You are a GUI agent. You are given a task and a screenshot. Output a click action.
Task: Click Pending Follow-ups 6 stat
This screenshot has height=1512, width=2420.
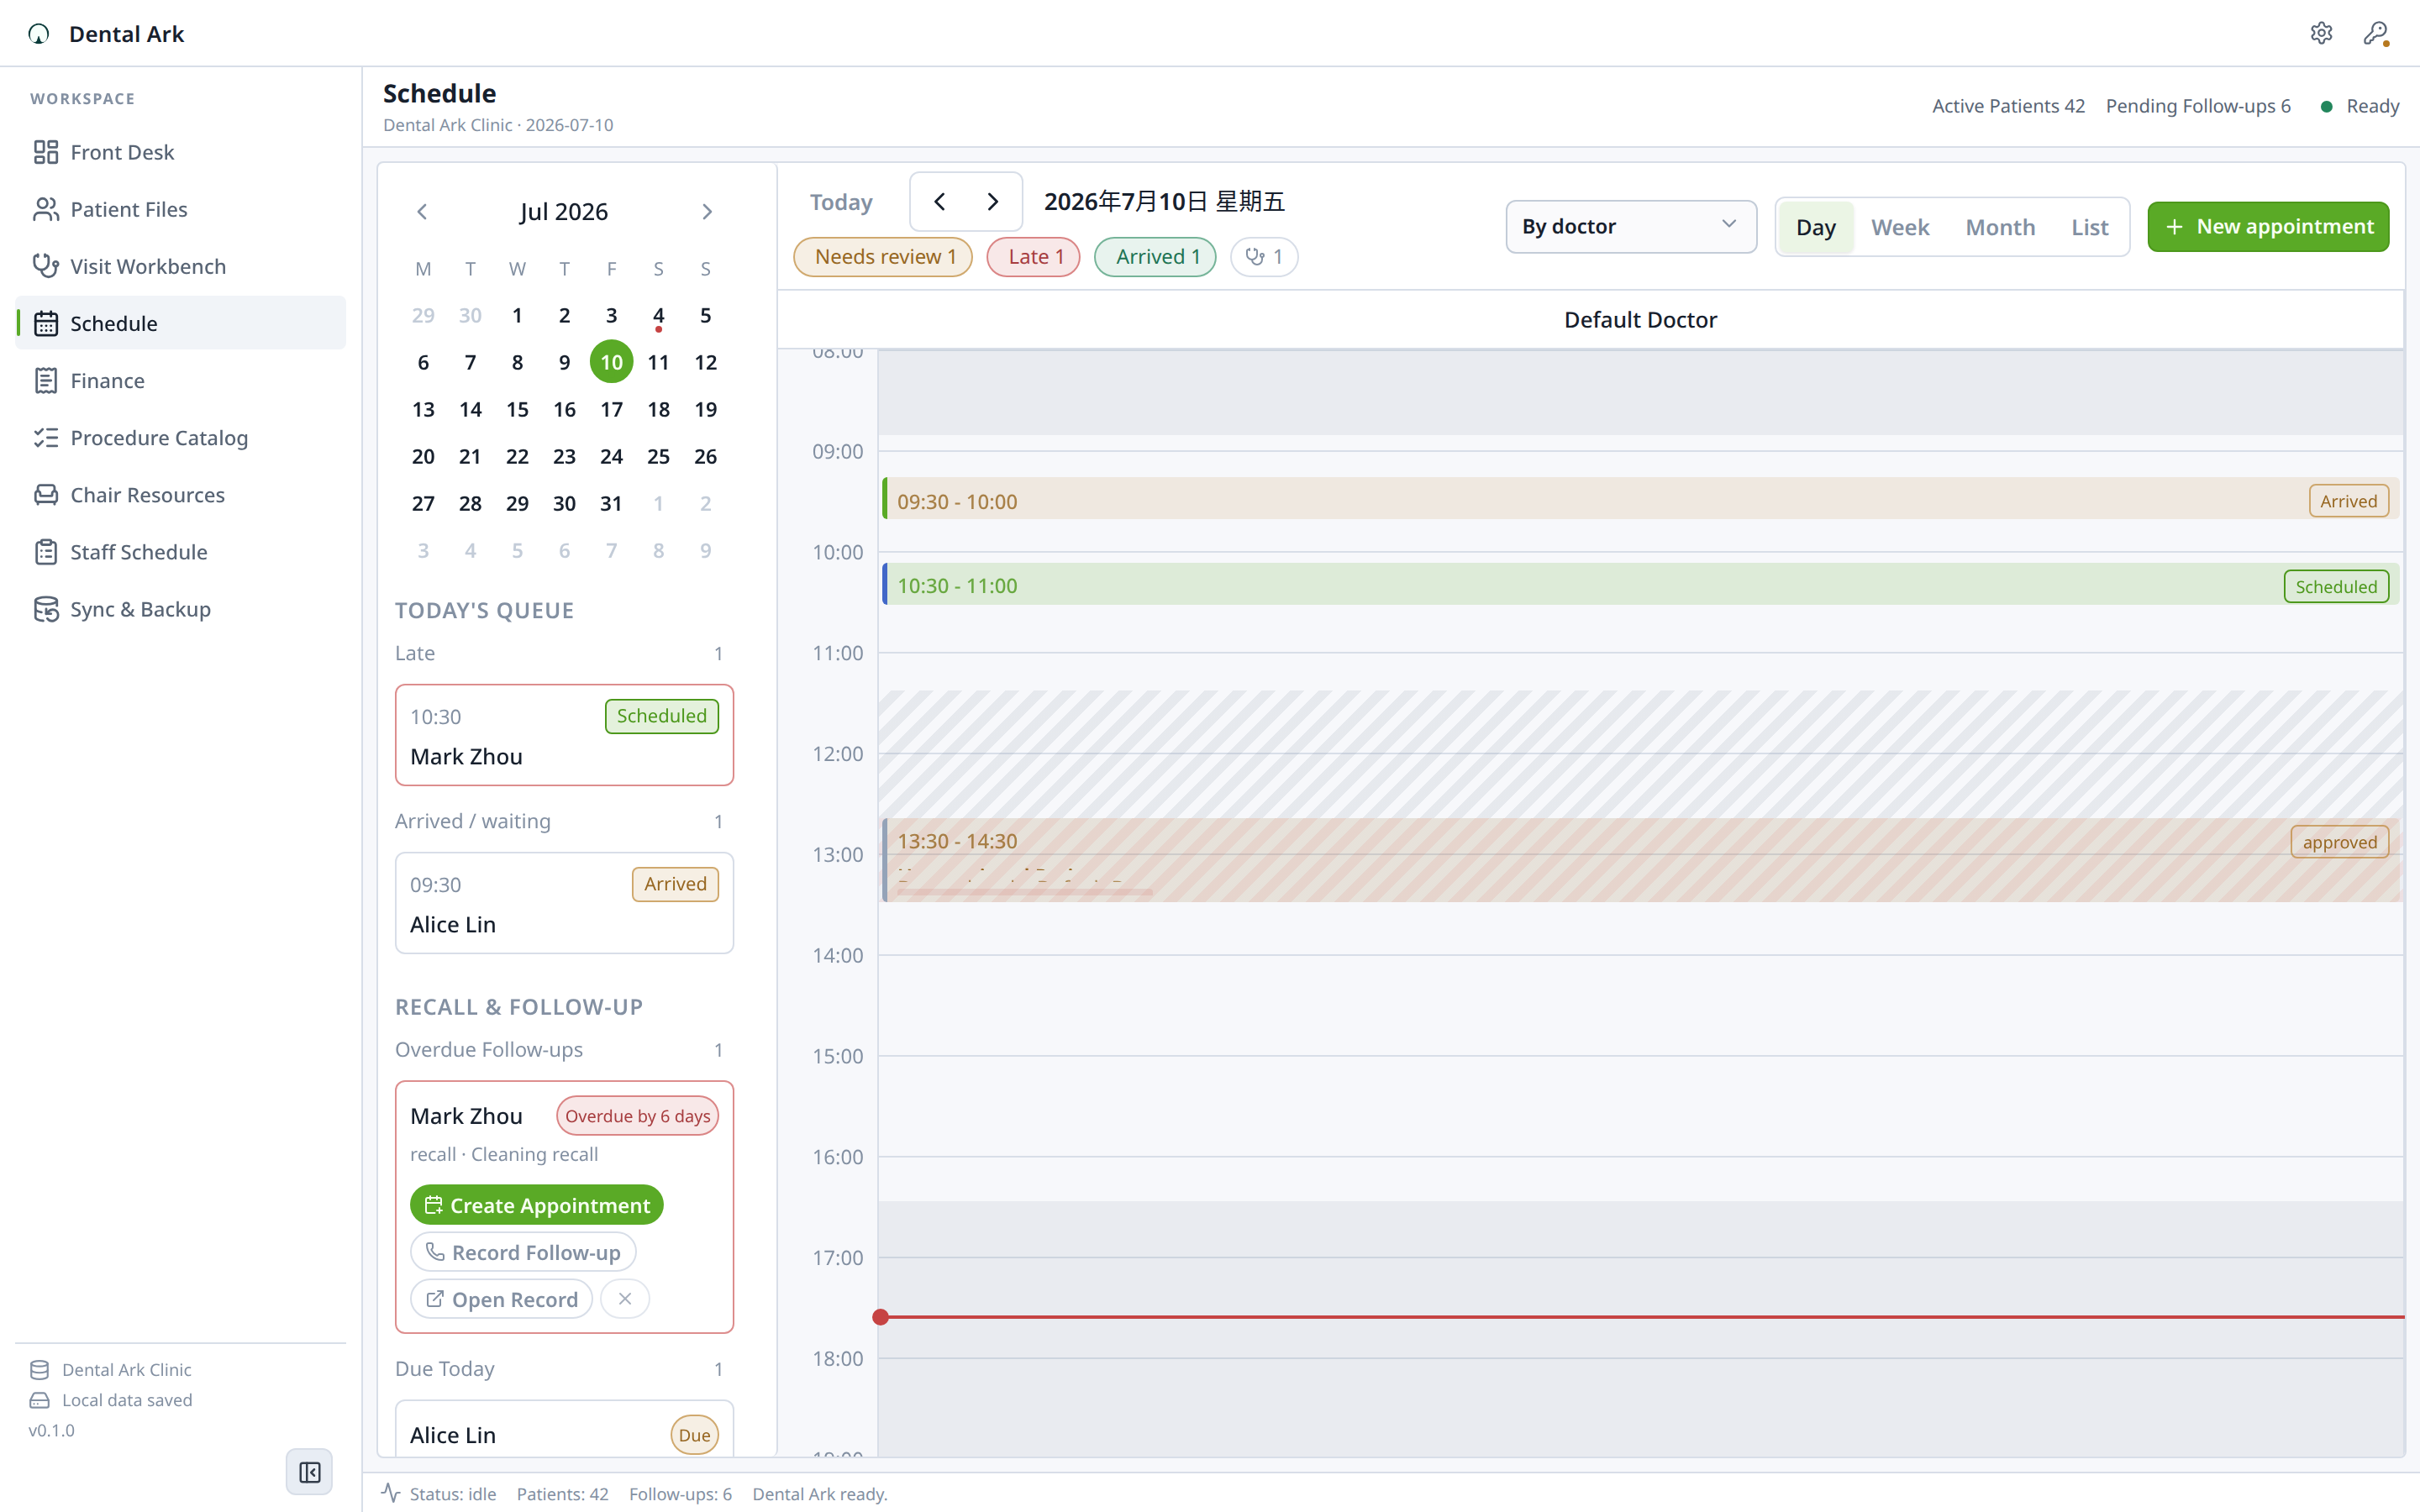tap(2198, 106)
